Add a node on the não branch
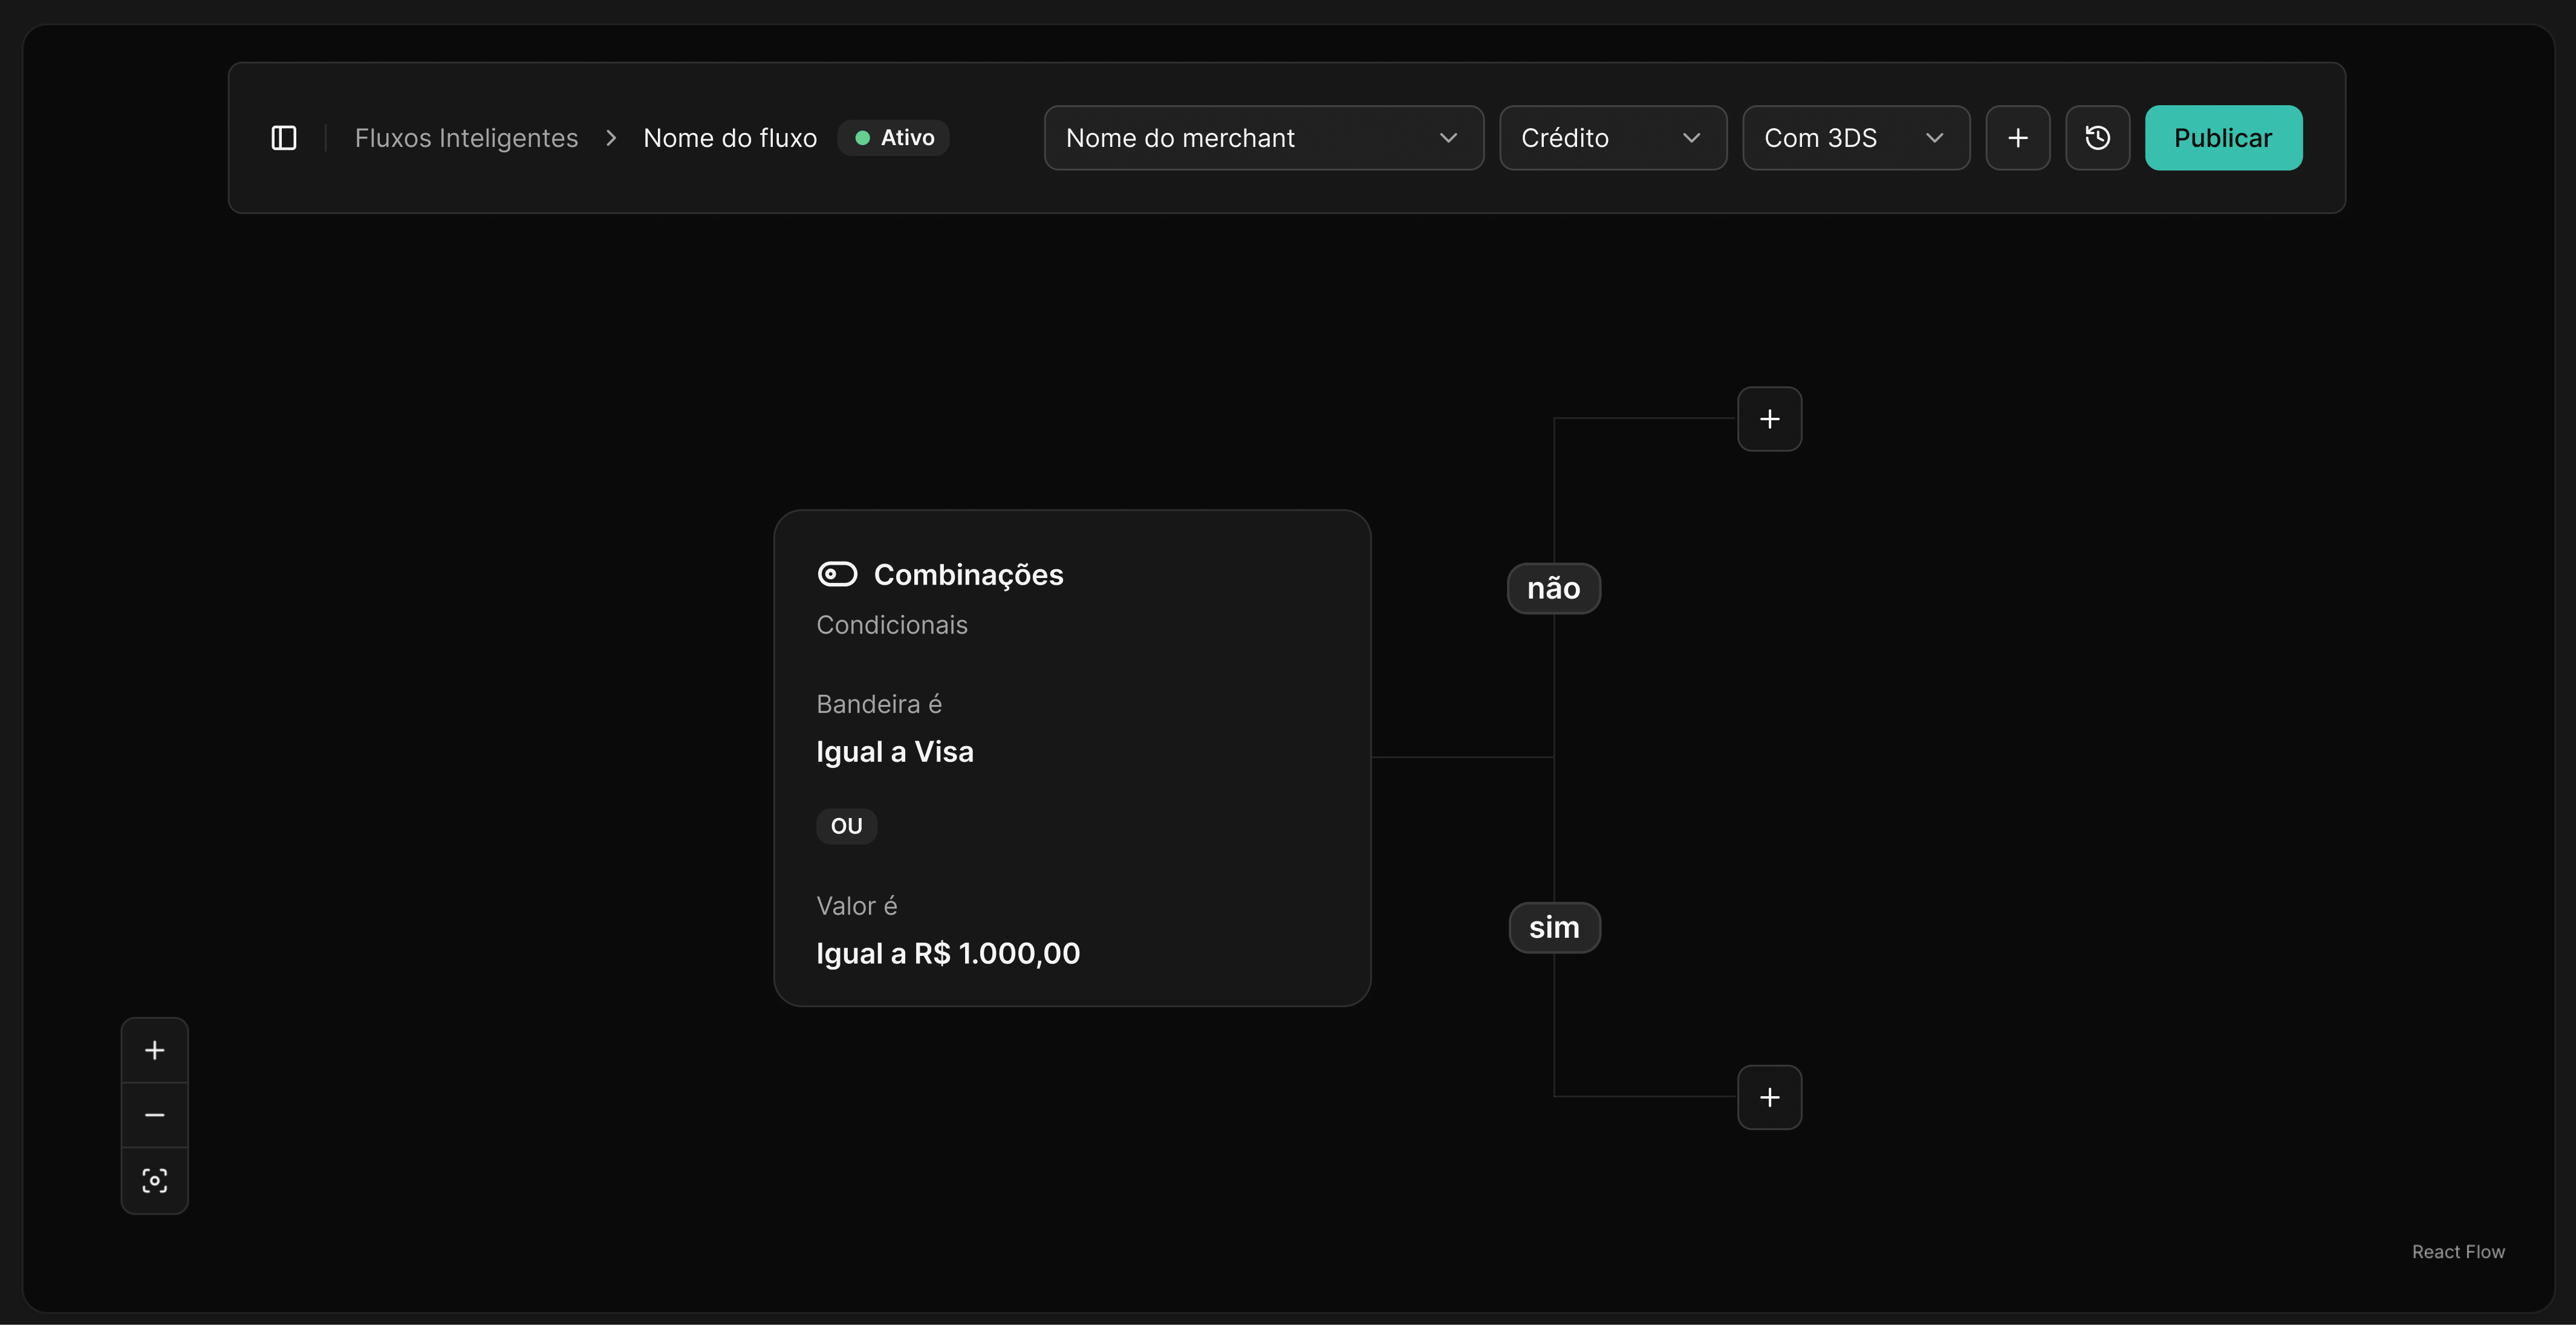This screenshot has width=2576, height=1335. (1769, 419)
